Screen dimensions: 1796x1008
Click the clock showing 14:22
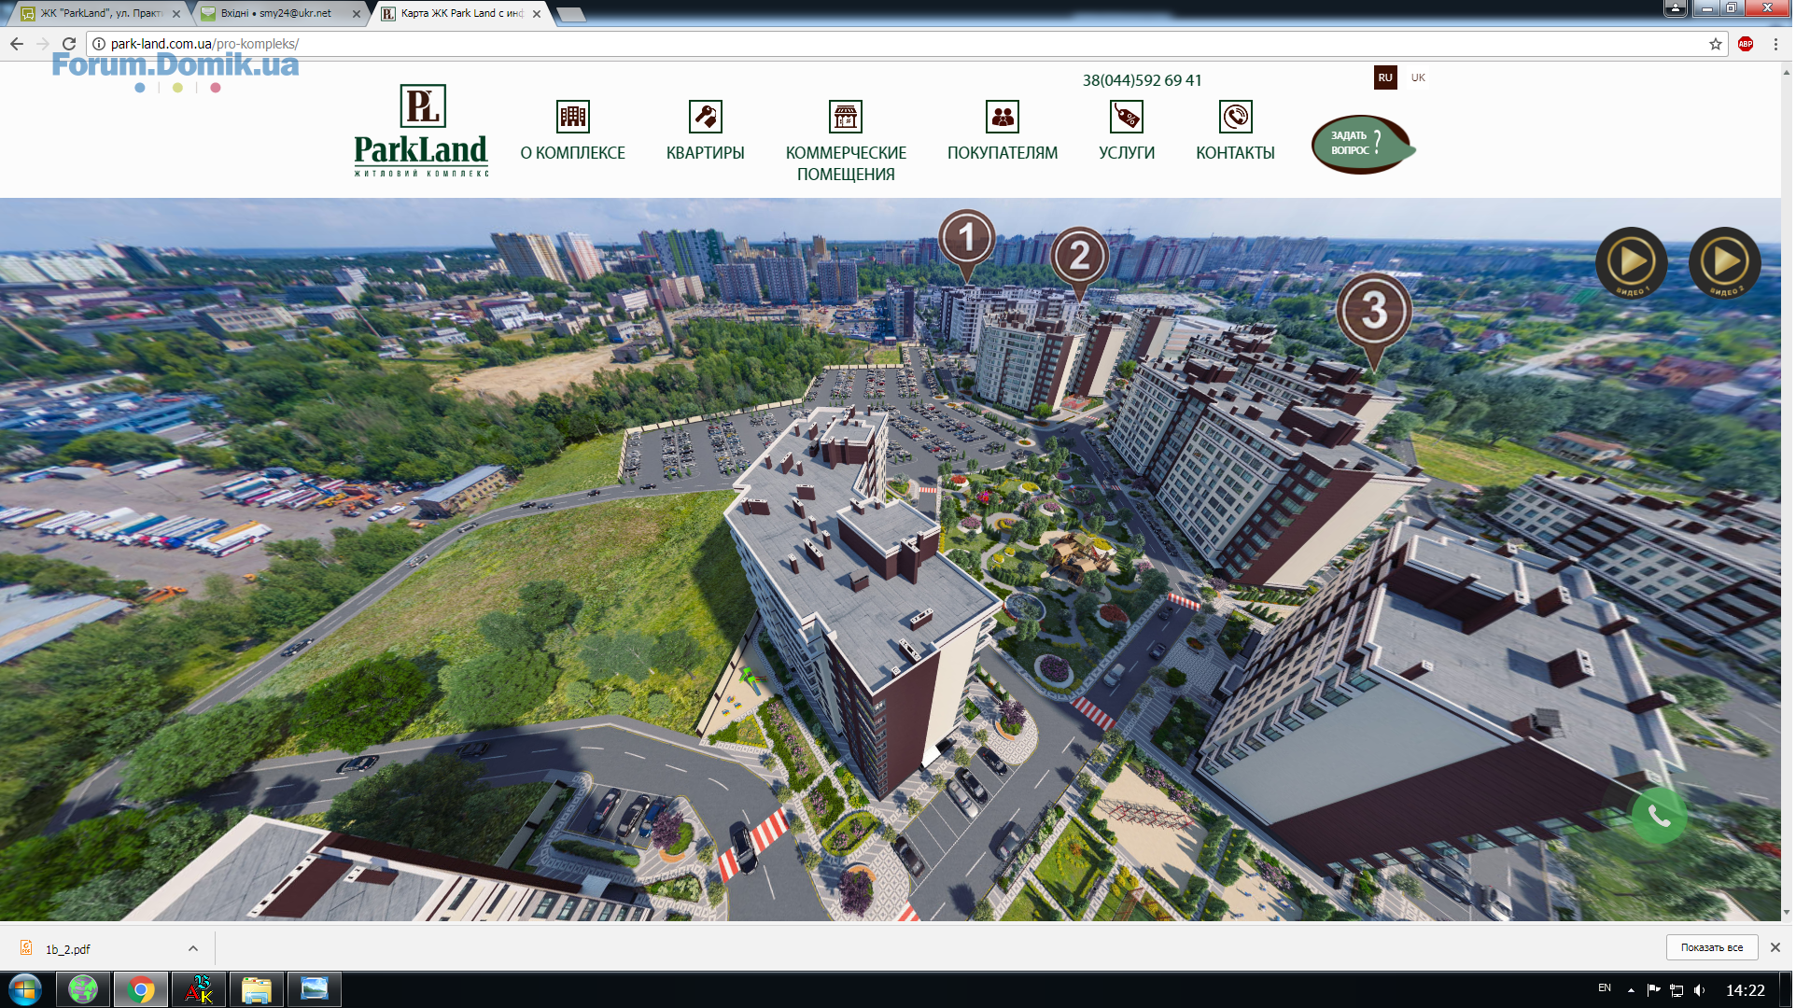coord(1745,990)
